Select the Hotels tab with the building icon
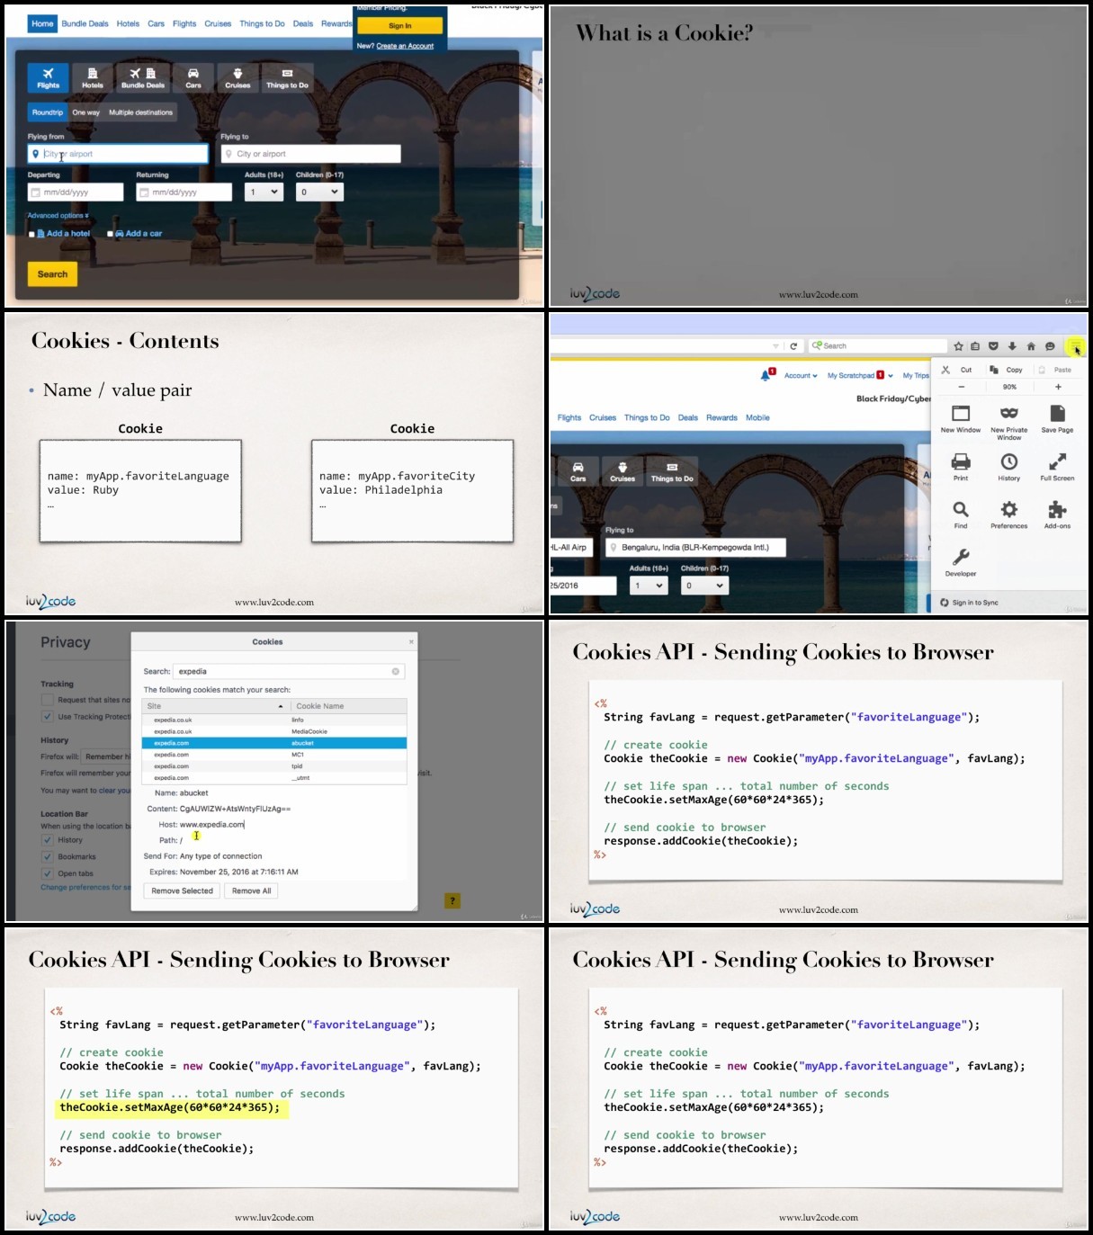The width and height of the screenshot is (1093, 1235). pyautogui.click(x=93, y=77)
